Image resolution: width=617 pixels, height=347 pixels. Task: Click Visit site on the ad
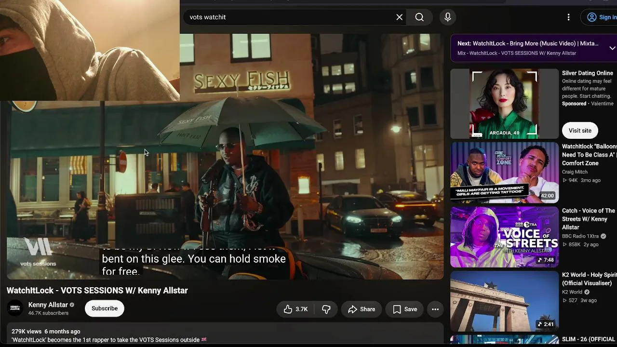(x=580, y=131)
